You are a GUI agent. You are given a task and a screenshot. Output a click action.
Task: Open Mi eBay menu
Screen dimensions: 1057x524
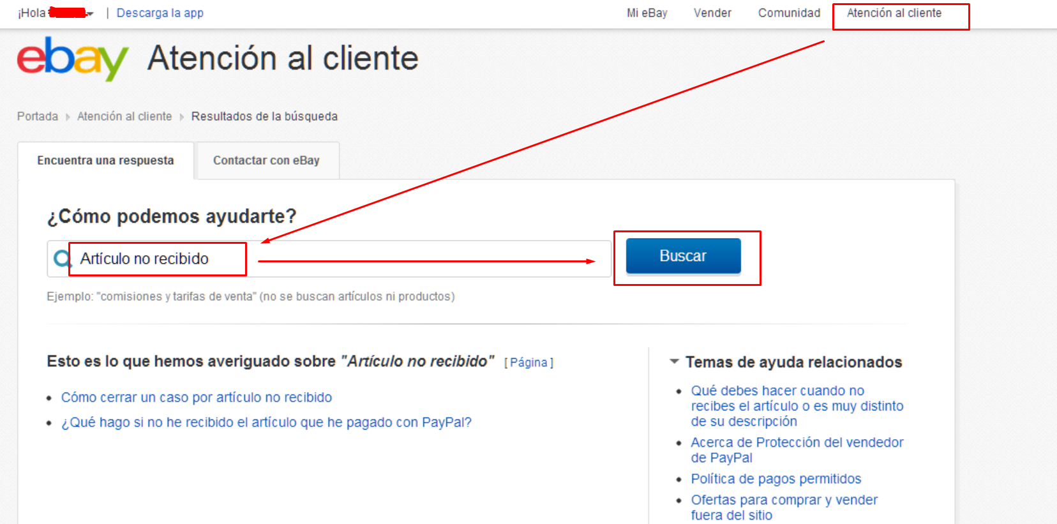coord(647,13)
